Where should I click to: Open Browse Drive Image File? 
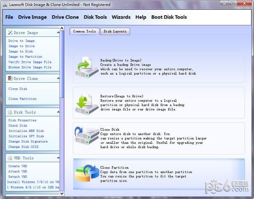pos(30,67)
